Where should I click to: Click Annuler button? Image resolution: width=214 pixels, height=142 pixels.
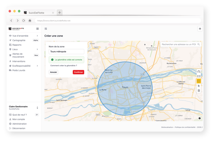(x=53, y=72)
